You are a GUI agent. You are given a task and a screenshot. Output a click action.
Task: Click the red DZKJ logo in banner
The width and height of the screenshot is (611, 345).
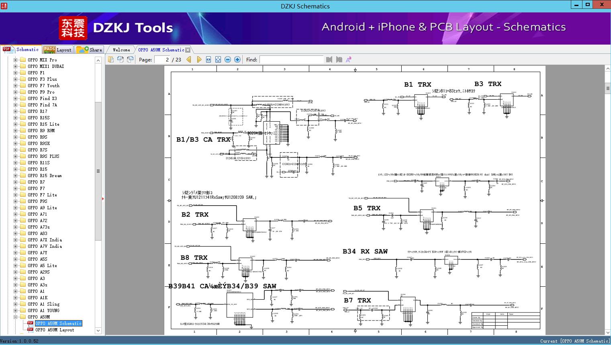(73, 28)
